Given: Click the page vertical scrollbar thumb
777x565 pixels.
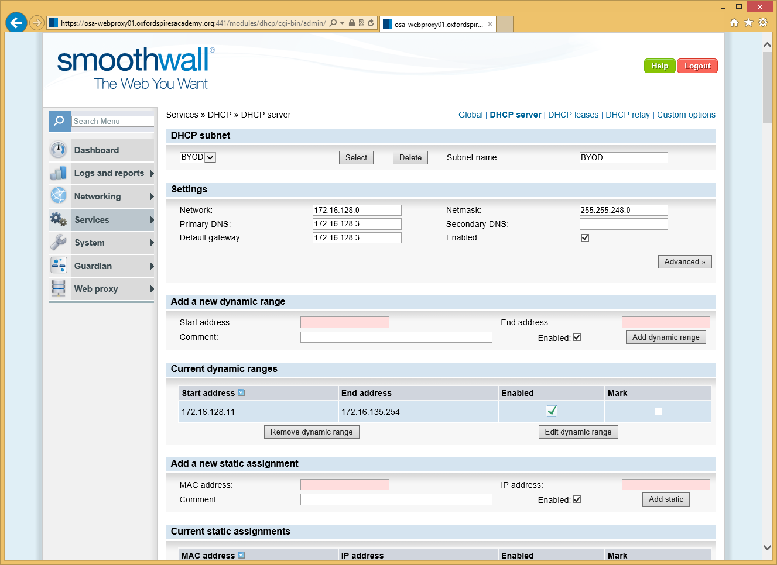Looking at the screenshot, I should [767, 88].
